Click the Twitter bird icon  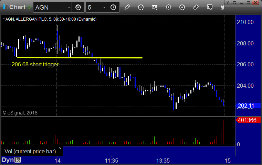pyautogui.click(x=222, y=7)
